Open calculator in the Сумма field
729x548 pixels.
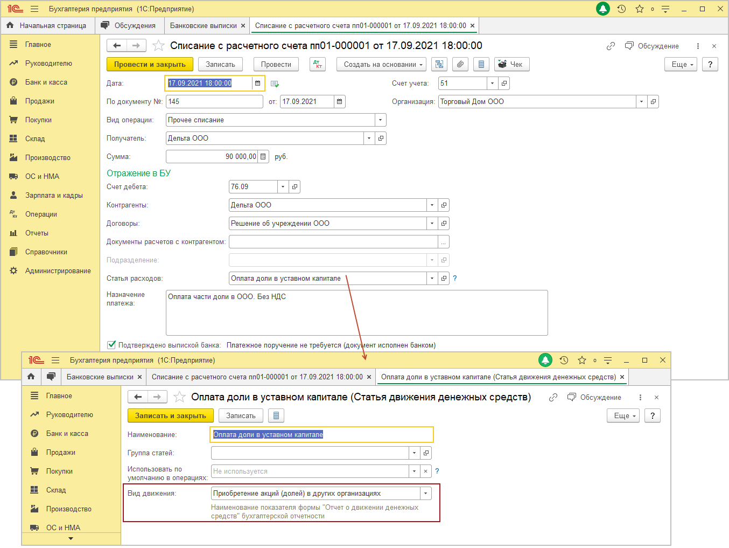coord(263,156)
